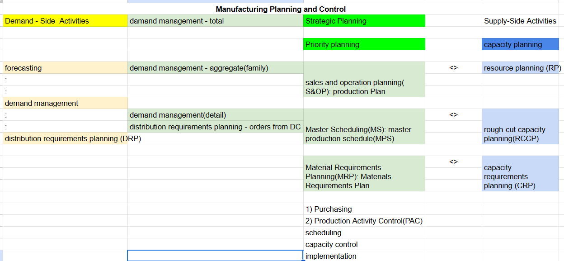The height and width of the screenshot is (261, 564).
Task: Select the 'damand management - total' cell
Action: tap(216, 21)
